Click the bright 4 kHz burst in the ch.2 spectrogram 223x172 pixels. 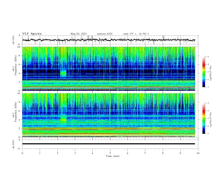point(63,119)
